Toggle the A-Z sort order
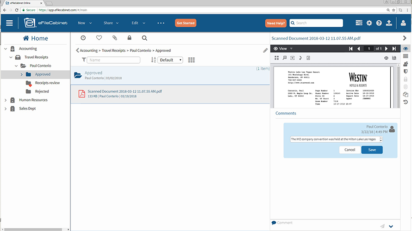 click(x=153, y=60)
